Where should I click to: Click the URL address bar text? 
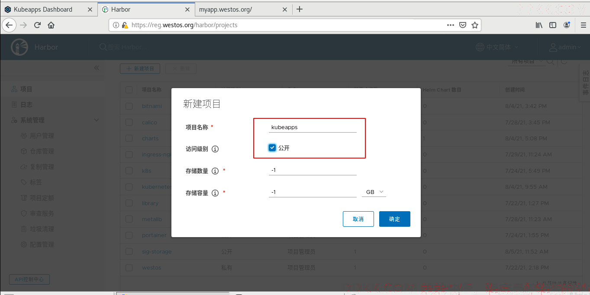(x=184, y=25)
